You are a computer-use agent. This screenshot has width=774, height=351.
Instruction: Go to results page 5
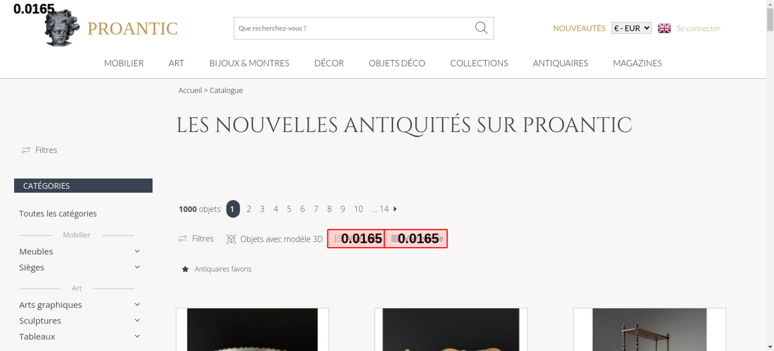click(289, 209)
